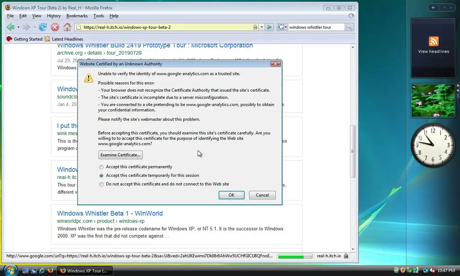460x276 pixels.
Task: Open the View menu
Action: (x=37, y=16)
